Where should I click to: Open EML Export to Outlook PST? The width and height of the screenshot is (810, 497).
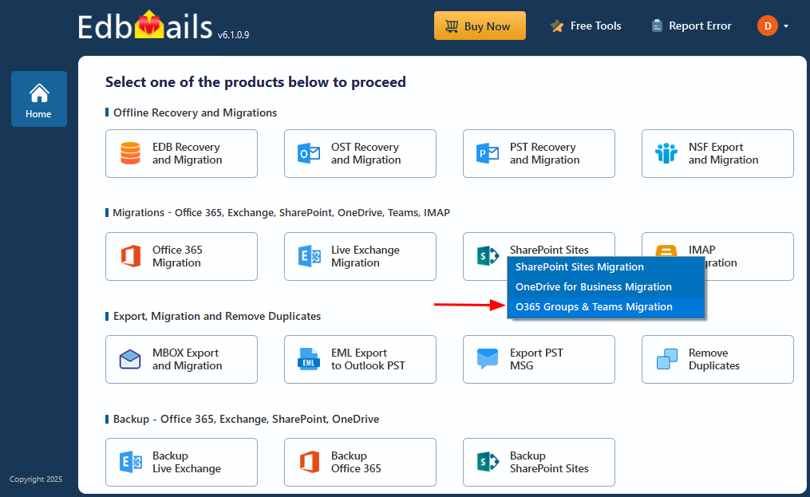360,359
